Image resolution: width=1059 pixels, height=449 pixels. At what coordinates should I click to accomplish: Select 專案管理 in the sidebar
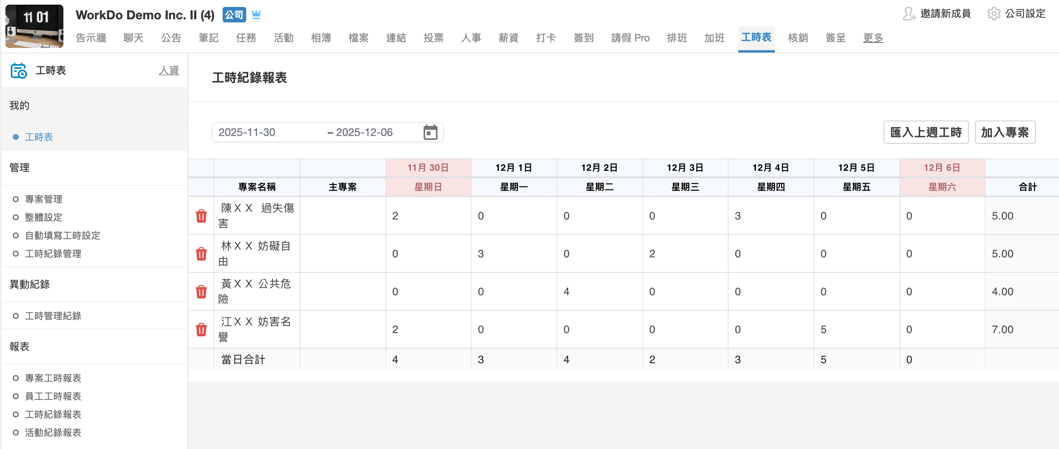[44, 199]
